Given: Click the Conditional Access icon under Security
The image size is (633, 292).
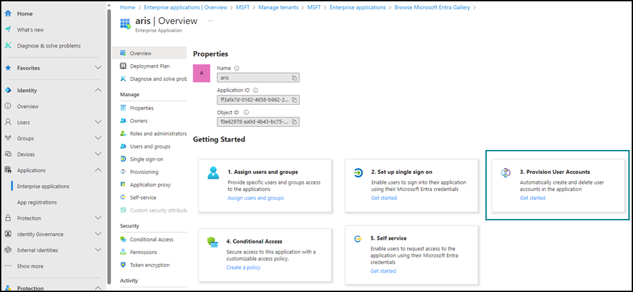Looking at the screenshot, I should pyautogui.click(x=123, y=239).
